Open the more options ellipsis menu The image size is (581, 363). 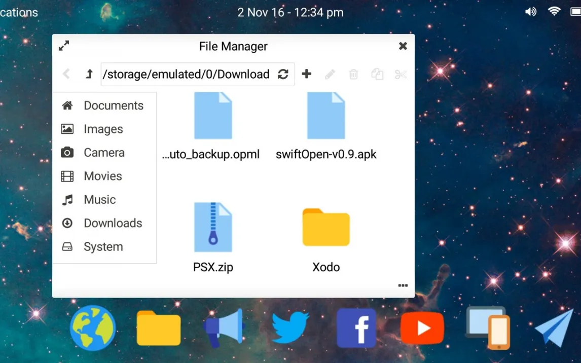click(x=403, y=285)
